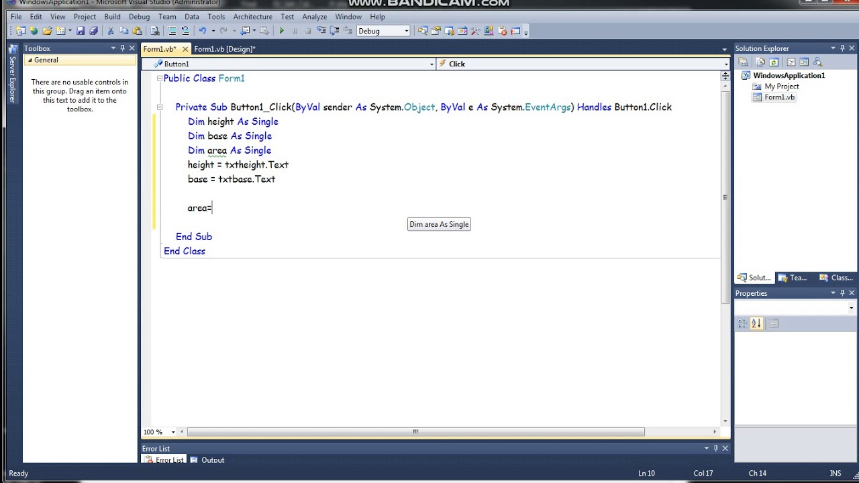
Task: Save the current file with the floppy icon
Action: [x=81, y=31]
